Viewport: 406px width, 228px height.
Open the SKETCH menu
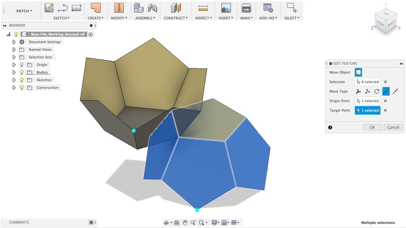coord(62,18)
